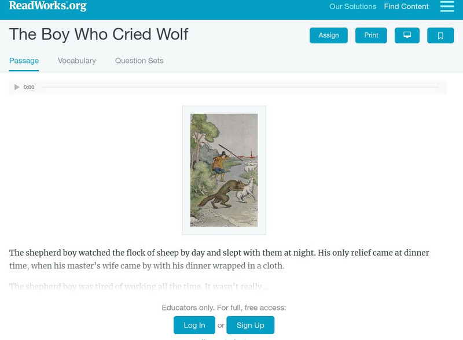The image size is (463, 340).
Task: Open presentation mode via the monitor icon
Action: click(407, 35)
